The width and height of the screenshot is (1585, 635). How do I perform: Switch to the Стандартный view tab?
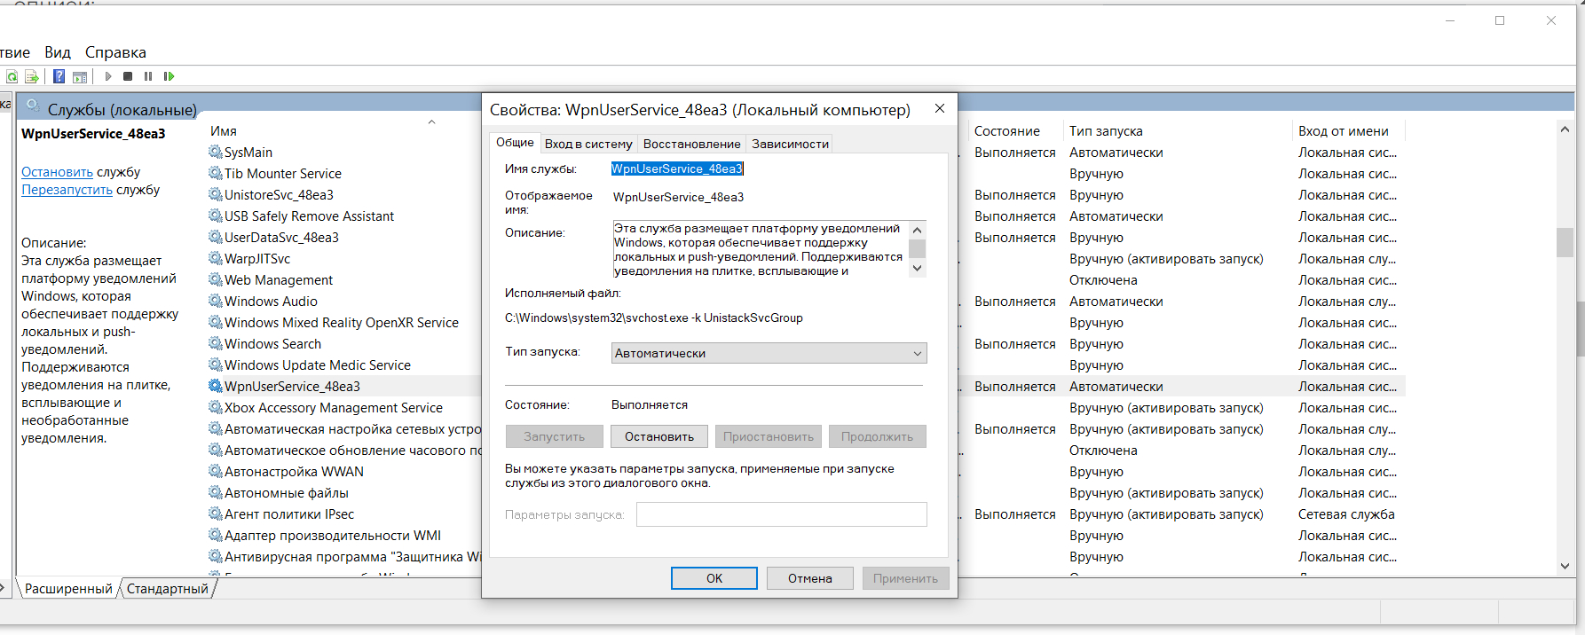click(x=167, y=588)
